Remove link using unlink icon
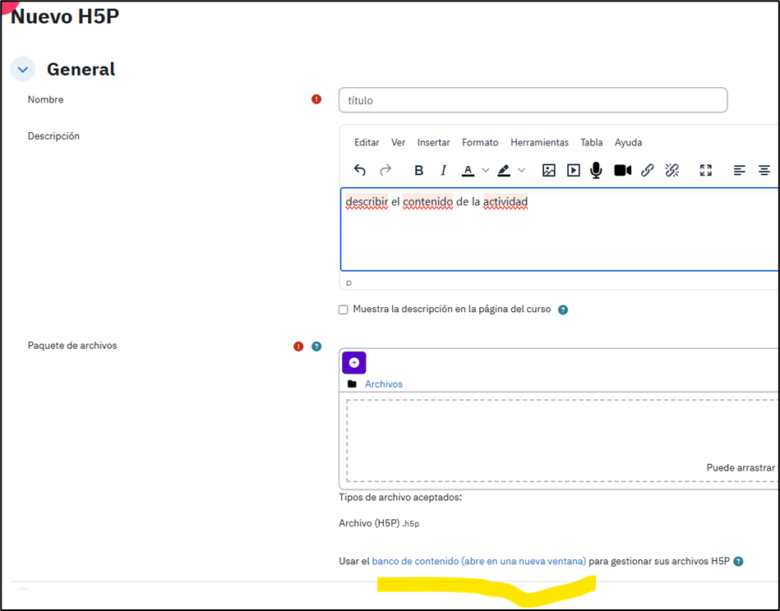 pyautogui.click(x=672, y=170)
